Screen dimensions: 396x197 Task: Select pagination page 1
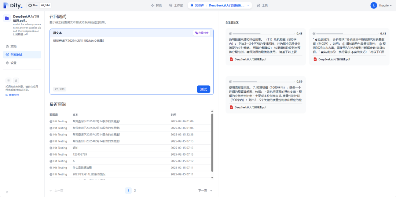tap(128, 191)
